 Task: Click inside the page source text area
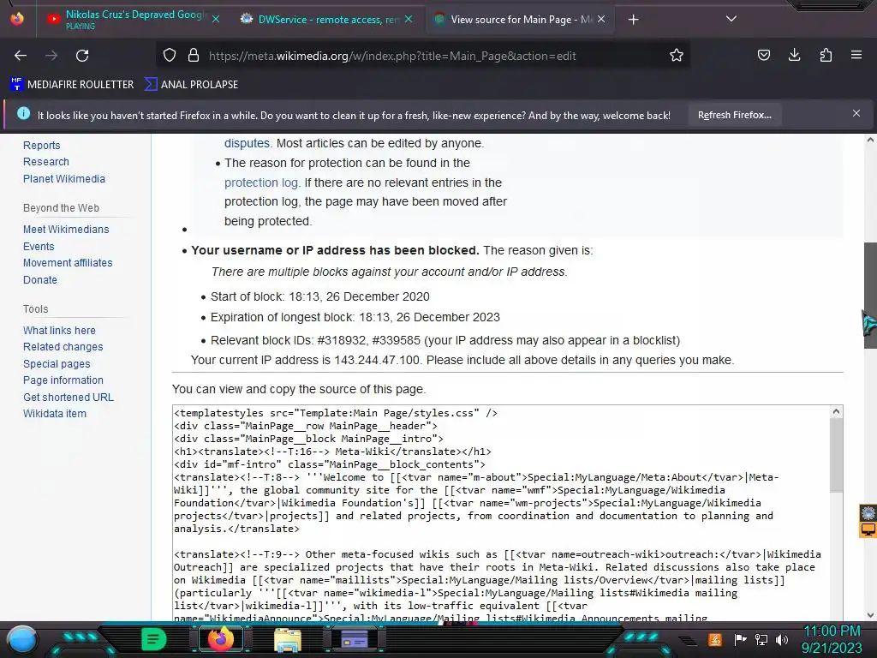tap(500, 512)
